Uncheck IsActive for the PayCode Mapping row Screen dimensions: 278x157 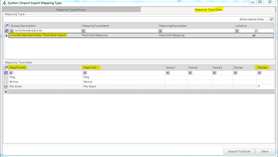[254, 35]
